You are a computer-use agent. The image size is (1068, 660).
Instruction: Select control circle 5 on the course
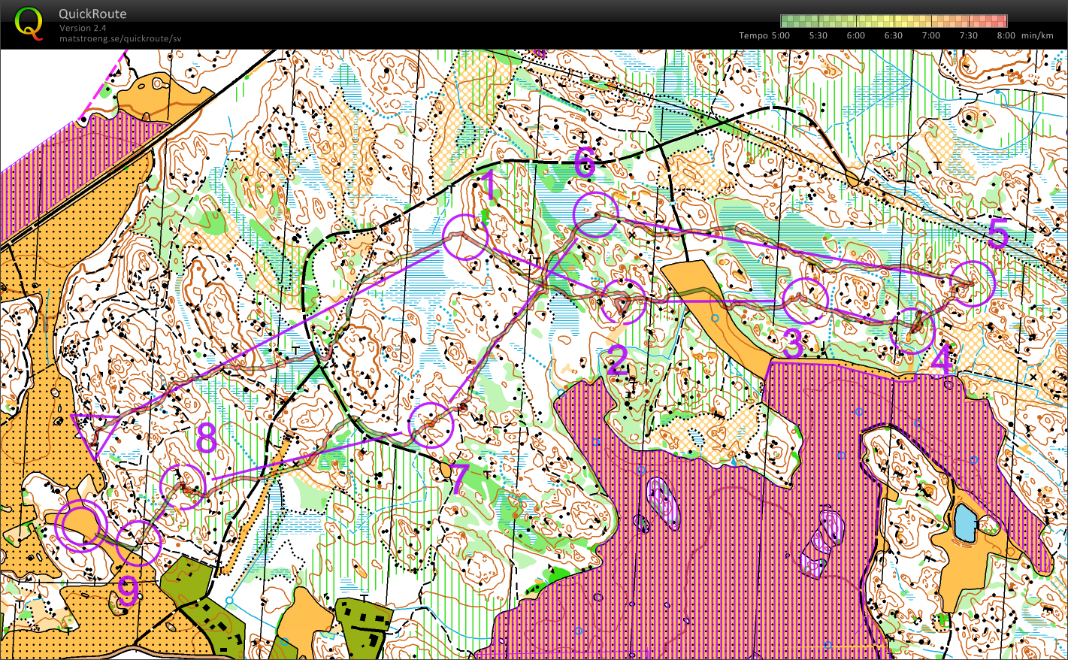coord(972,283)
